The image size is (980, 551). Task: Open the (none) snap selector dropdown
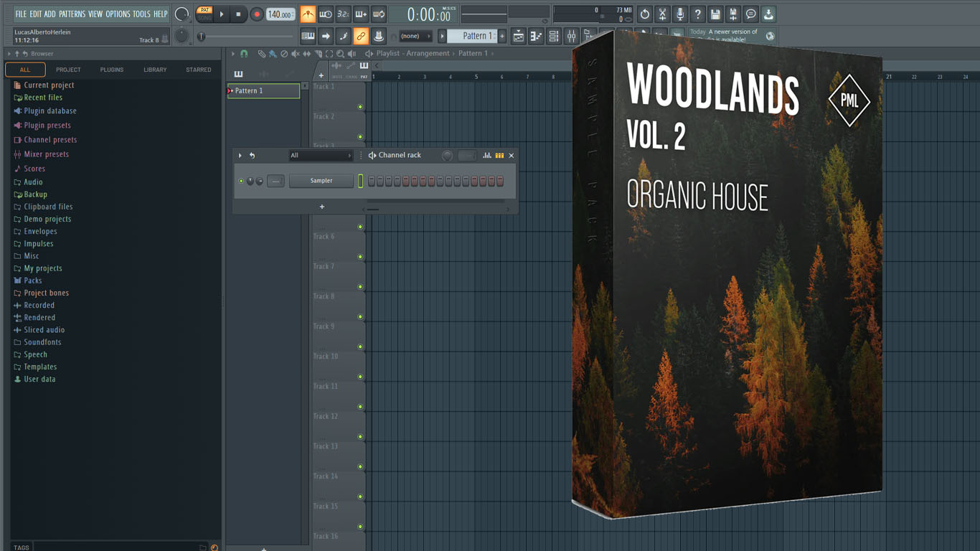coord(415,36)
